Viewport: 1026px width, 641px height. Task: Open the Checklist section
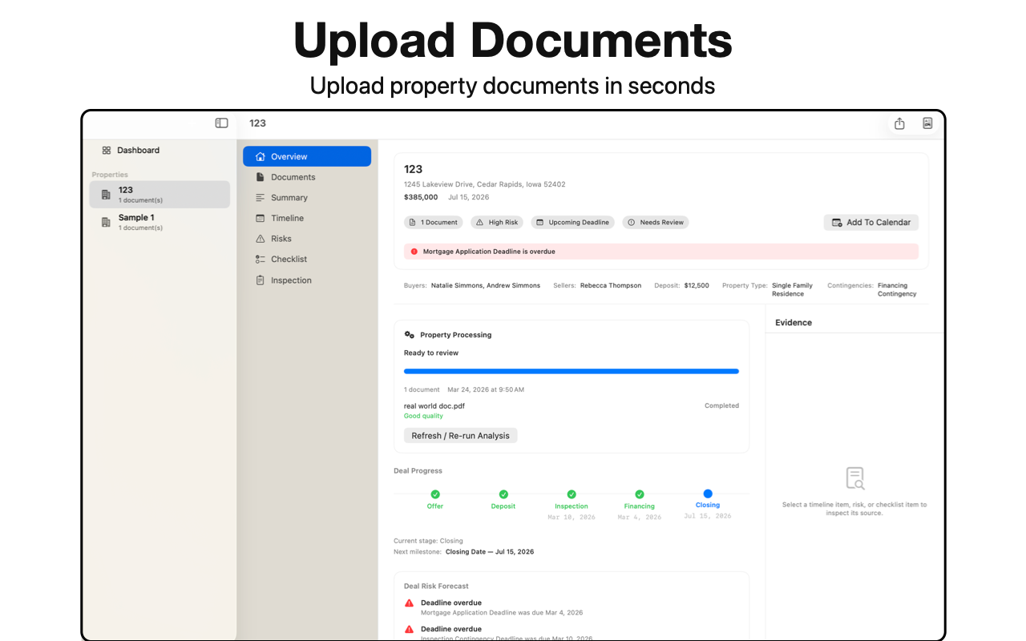(307, 259)
